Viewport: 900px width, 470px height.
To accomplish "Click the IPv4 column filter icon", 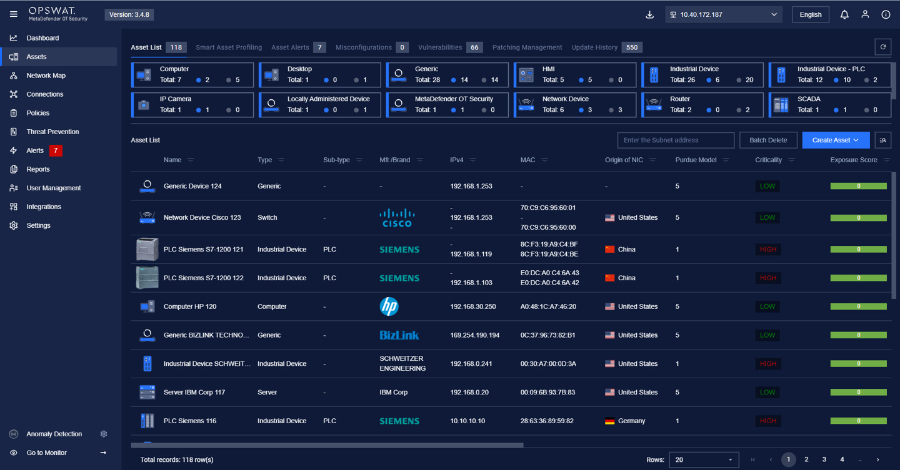I will [x=472, y=160].
